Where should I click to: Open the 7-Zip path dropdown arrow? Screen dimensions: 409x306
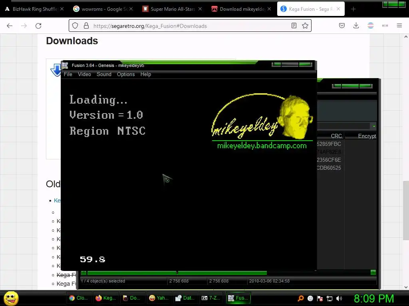coord(374,126)
